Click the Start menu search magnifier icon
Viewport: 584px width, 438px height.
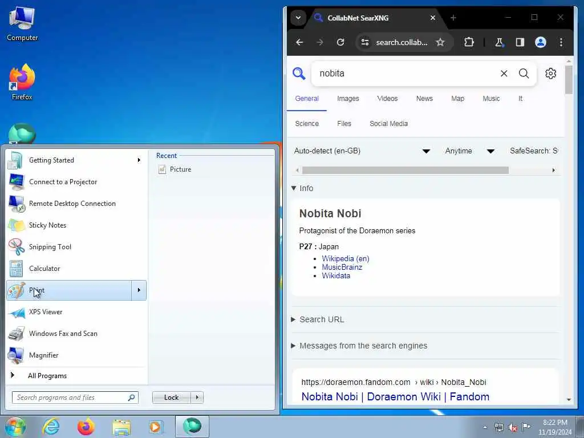(x=131, y=398)
